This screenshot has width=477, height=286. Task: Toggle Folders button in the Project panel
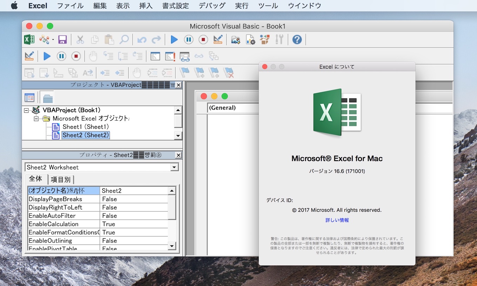[x=46, y=98]
